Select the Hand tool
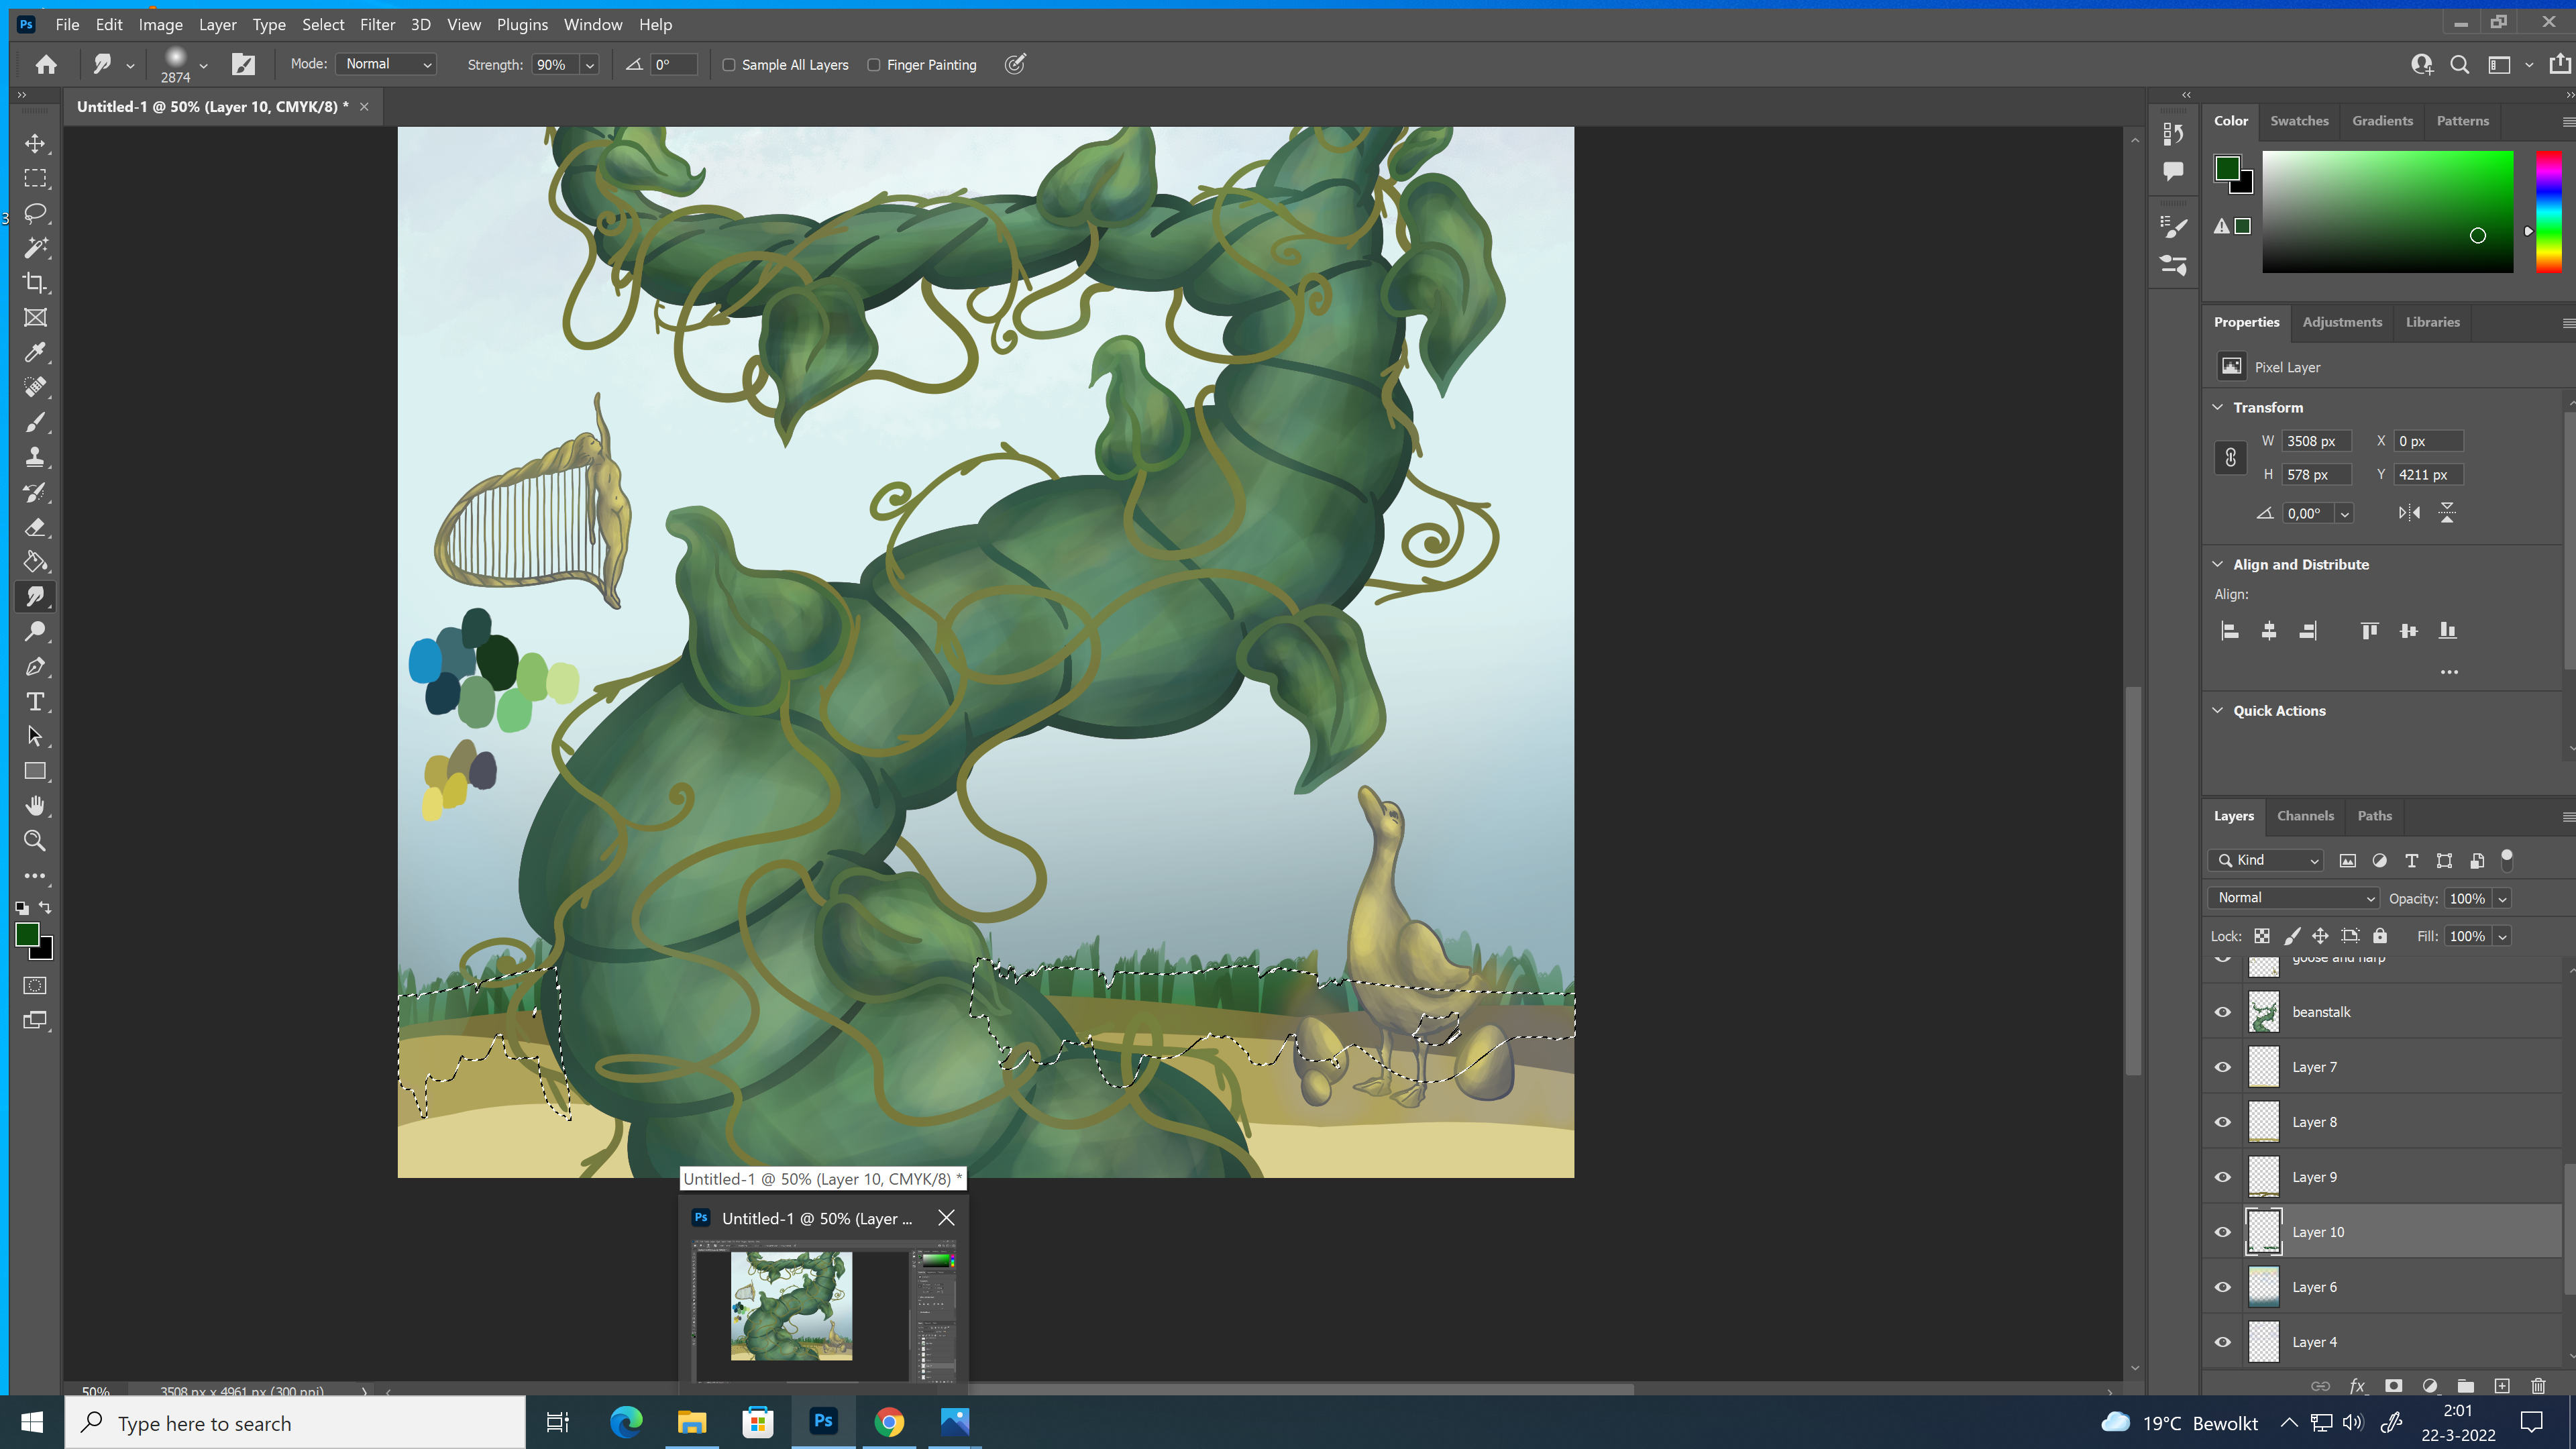 (35, 806)
